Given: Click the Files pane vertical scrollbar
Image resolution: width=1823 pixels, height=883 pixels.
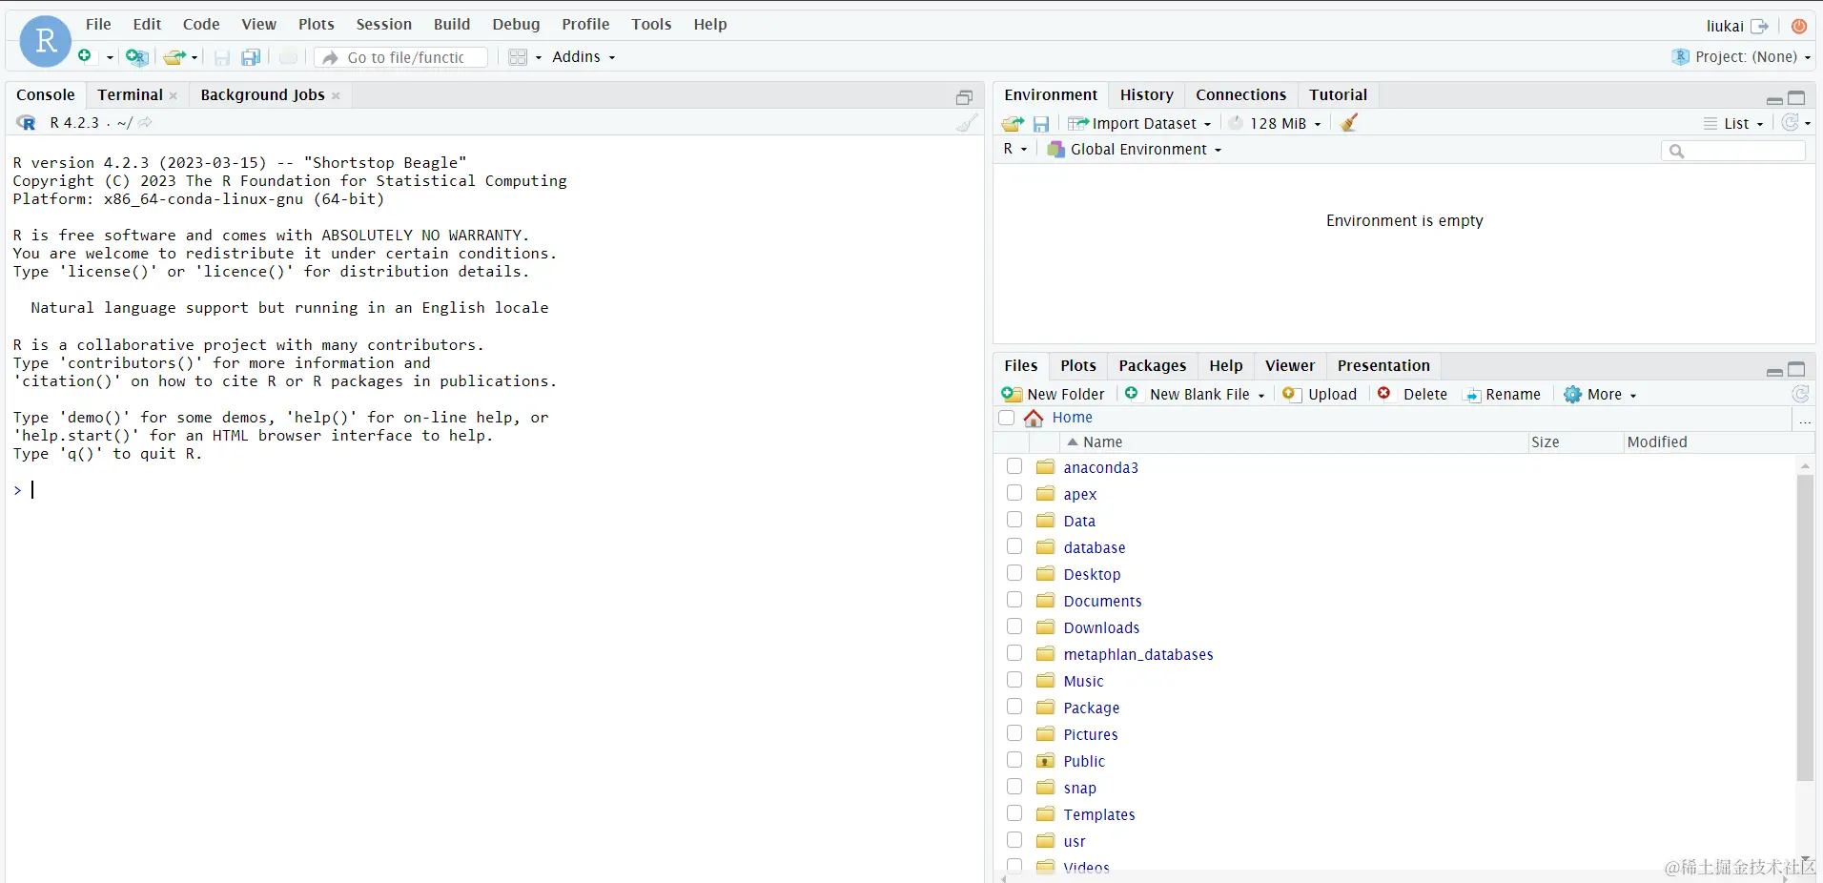Looking at the screenshot, I should 1804,628.
